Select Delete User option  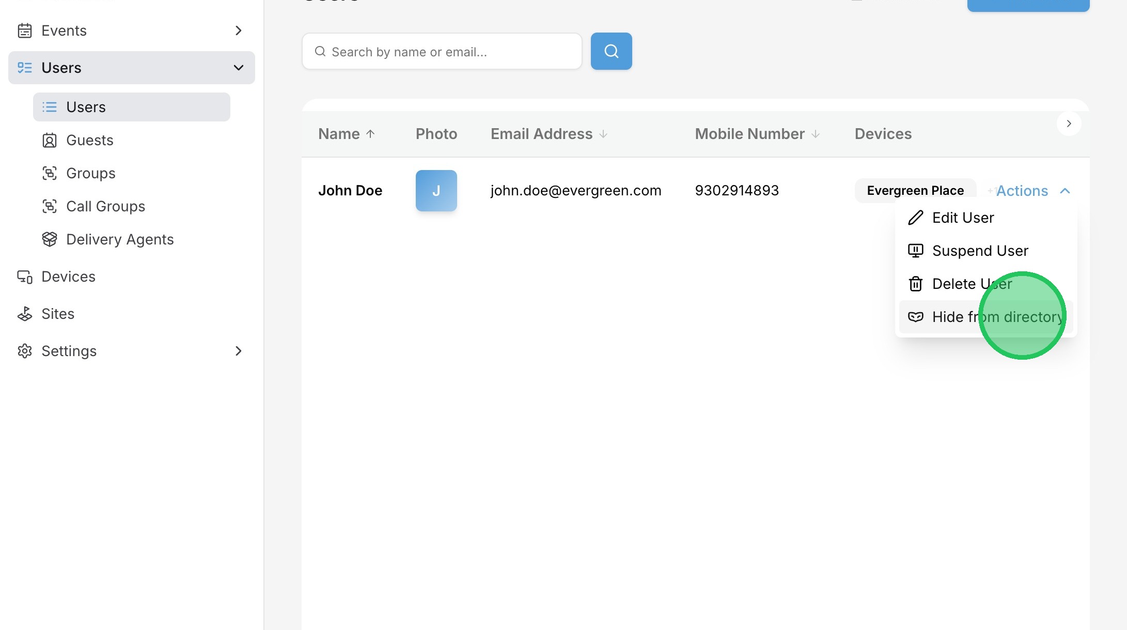point(971,284)
